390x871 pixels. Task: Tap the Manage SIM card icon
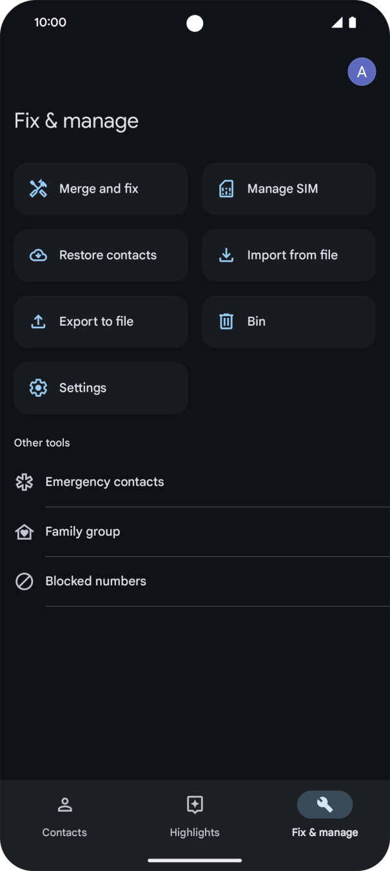pos(226,189)
